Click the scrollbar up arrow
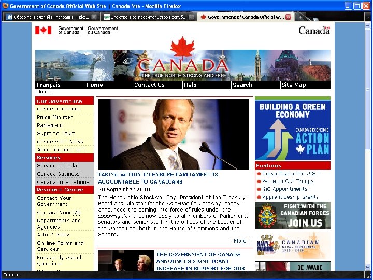This screenshot has width=373, height=280. (x=368, y=25)
